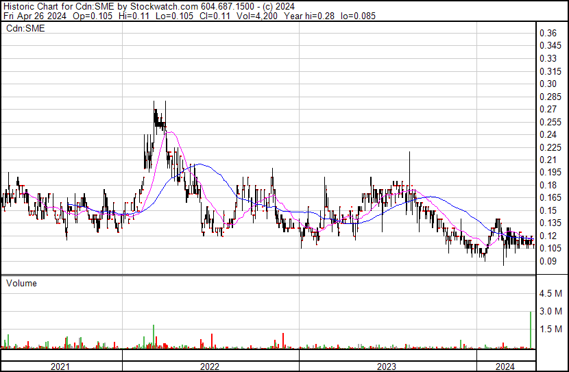Click the 0.15 price axis label
This screenshot has width=569, height=372.
coord(548,210)
